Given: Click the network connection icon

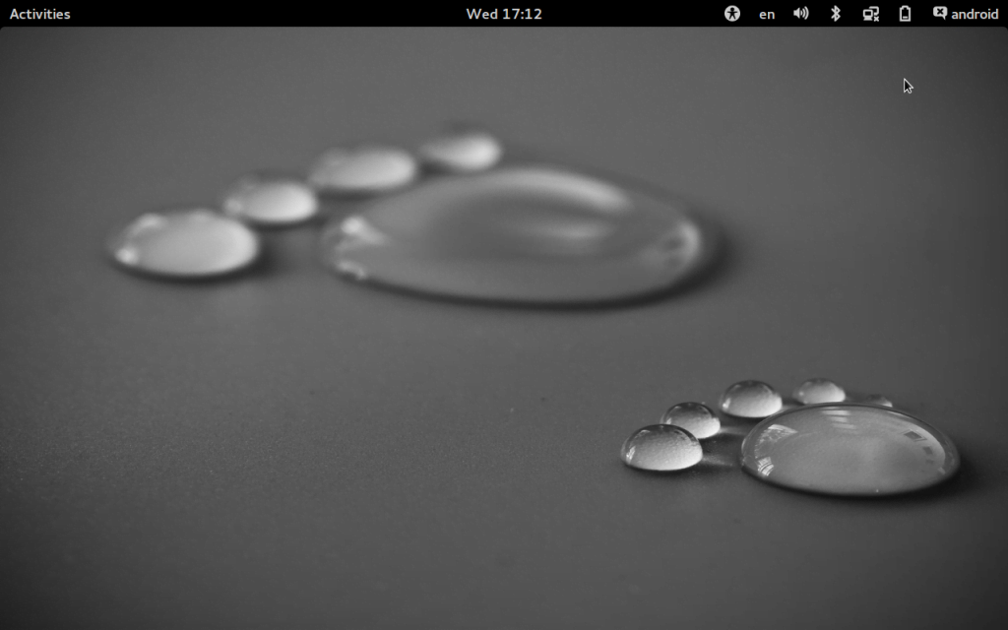Looking at the screenshot, I should click(x=870, y=14).
